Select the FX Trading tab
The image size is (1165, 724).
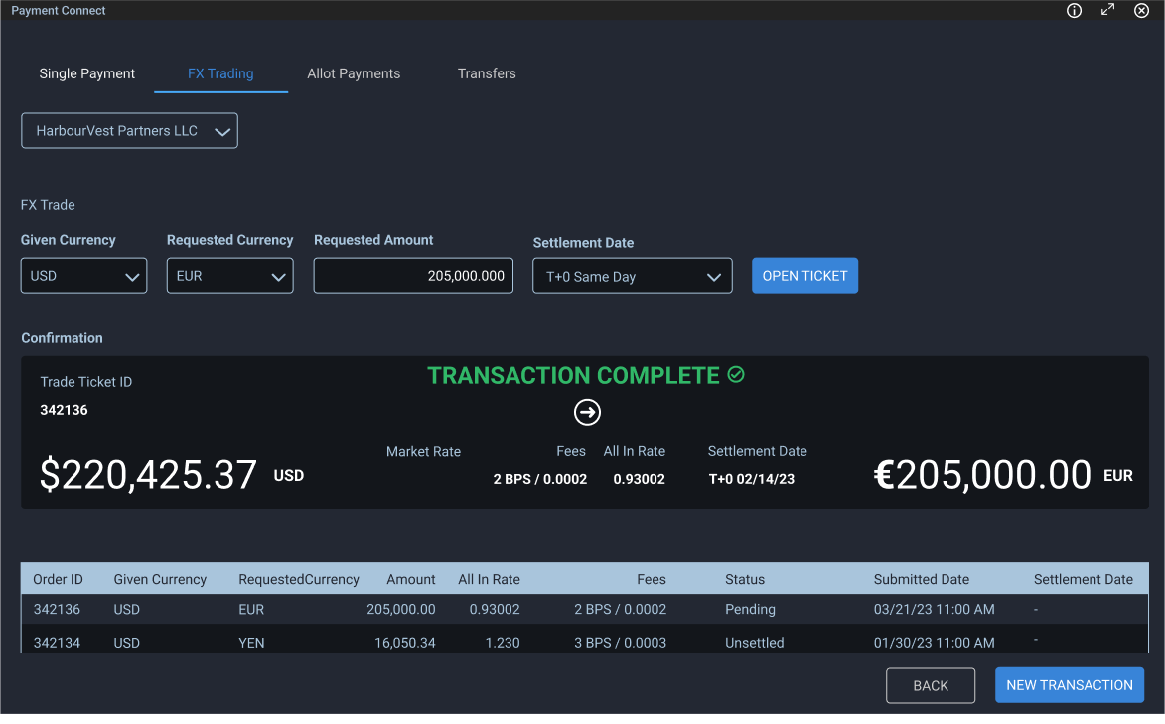(x=219, y=73)
